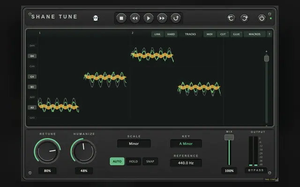Click the C4 pitch key label
The width and height of the screenshot is (300, 187).
click(32, 77)
